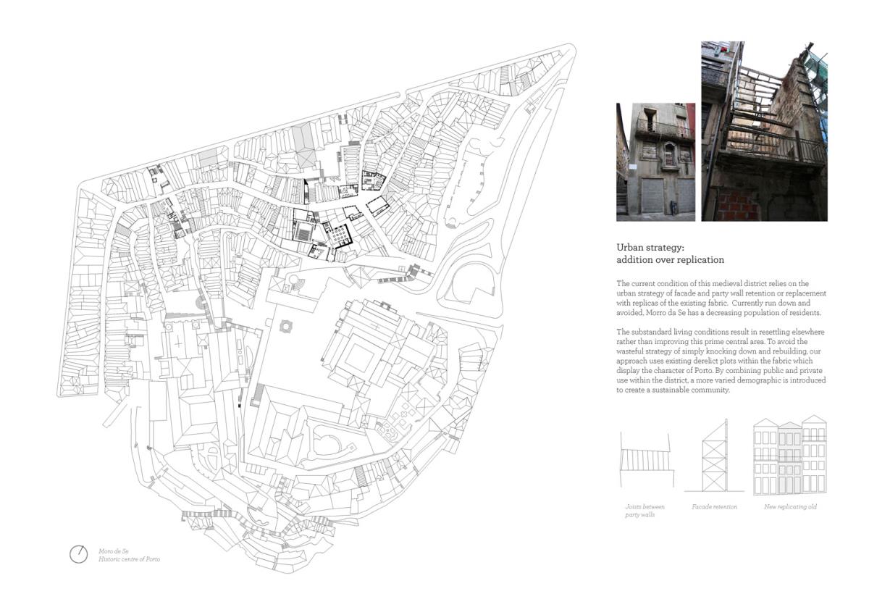Open the large derelict building interior photo
Viewport: 869px width, 615px height.
pos(764,131)
